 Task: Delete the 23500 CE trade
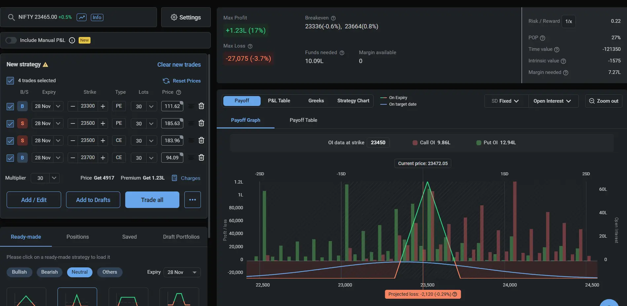tap(201, 140)
